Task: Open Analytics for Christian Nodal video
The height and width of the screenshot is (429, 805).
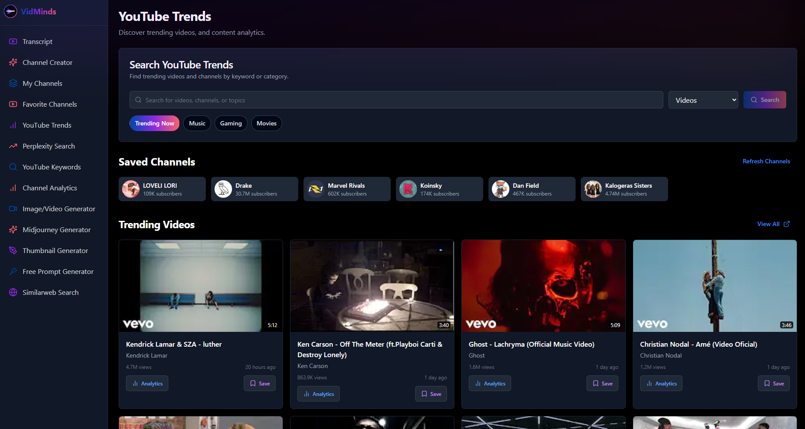Action: [661, 383]
